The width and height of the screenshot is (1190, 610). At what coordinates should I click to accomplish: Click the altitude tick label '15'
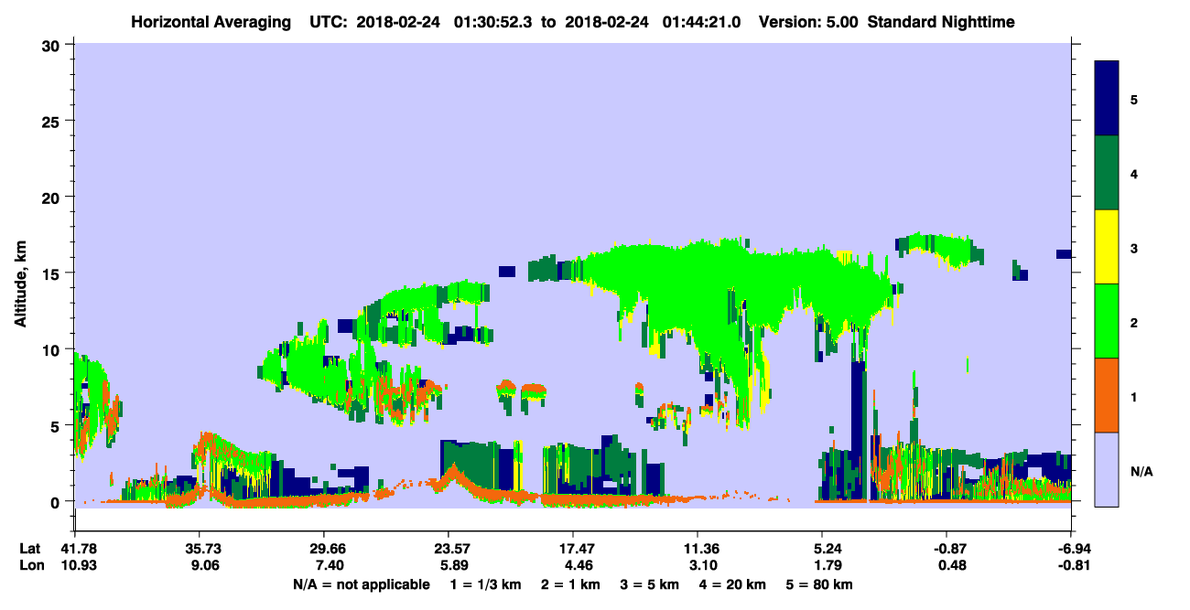pyautogui.click(x=53, y=273)
